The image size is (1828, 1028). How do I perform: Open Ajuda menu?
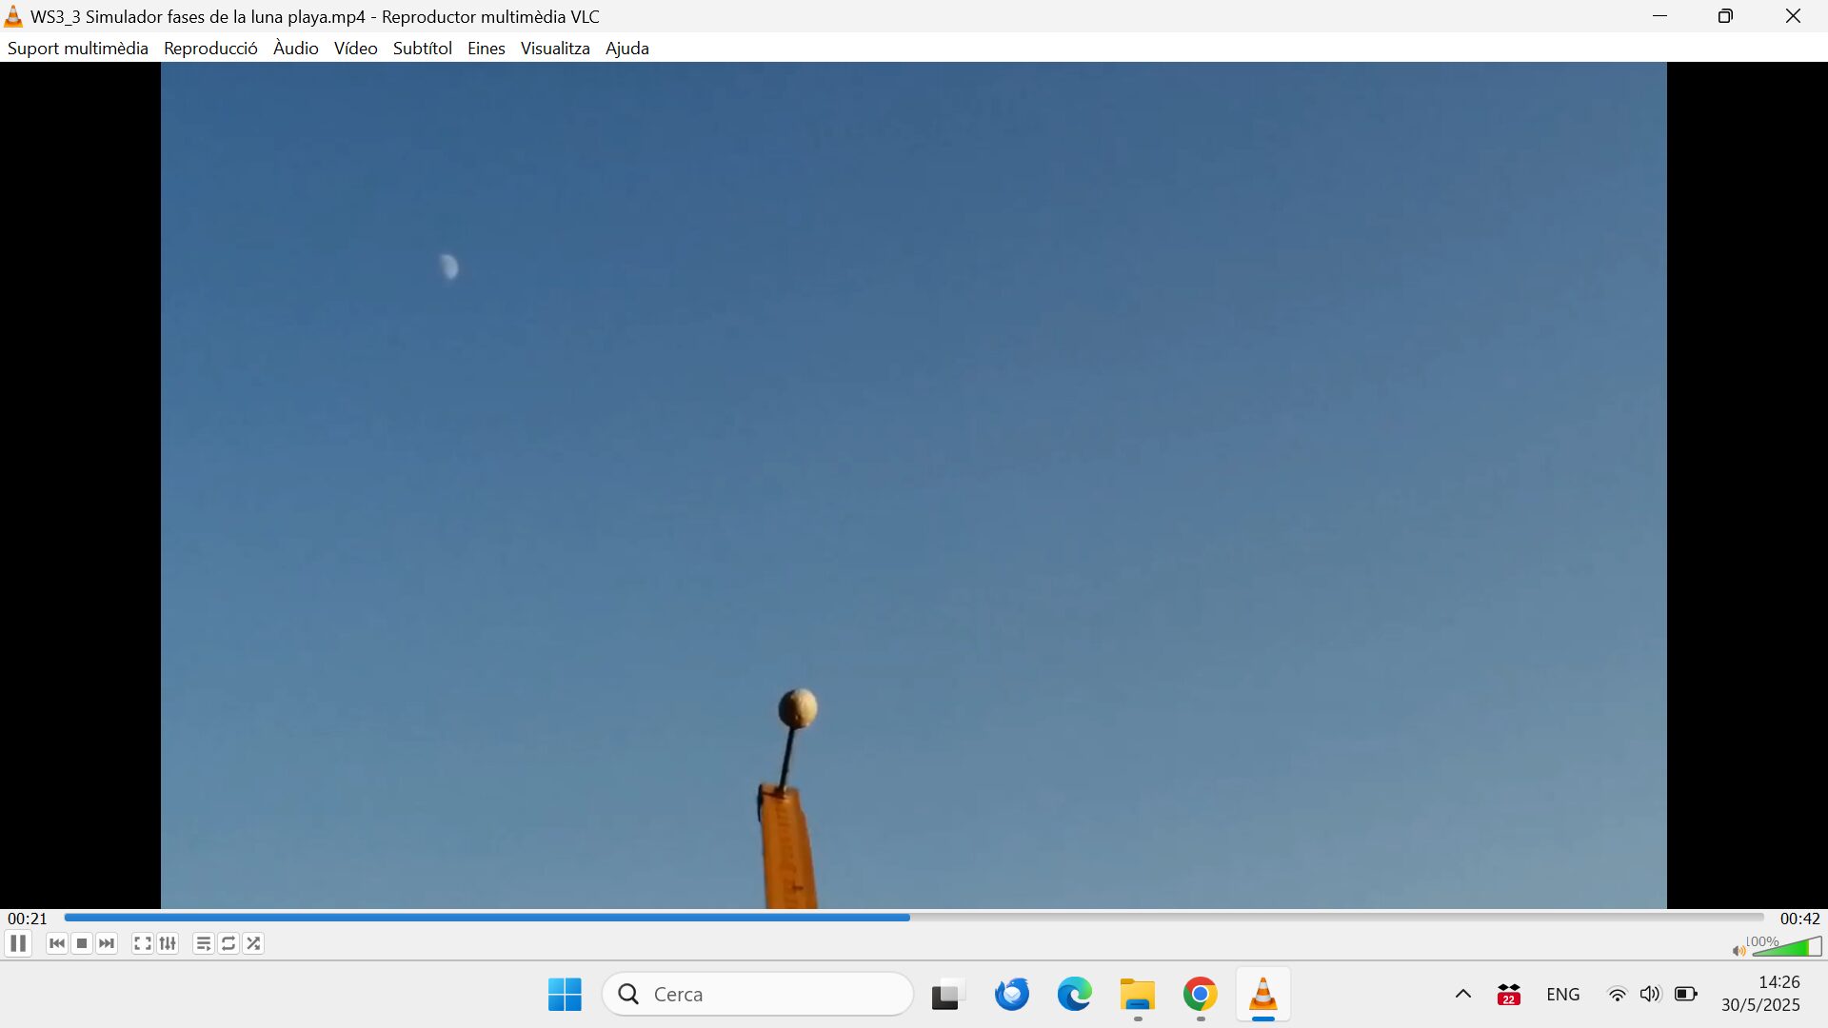coord(626,49)
